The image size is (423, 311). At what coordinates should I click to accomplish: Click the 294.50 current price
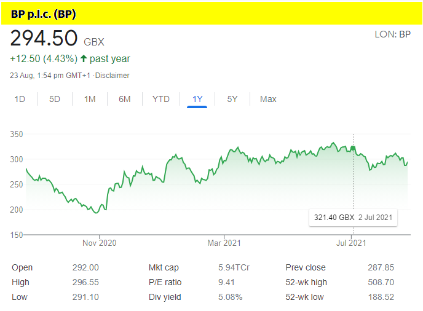pyautogui.click(x=44, y=38)
